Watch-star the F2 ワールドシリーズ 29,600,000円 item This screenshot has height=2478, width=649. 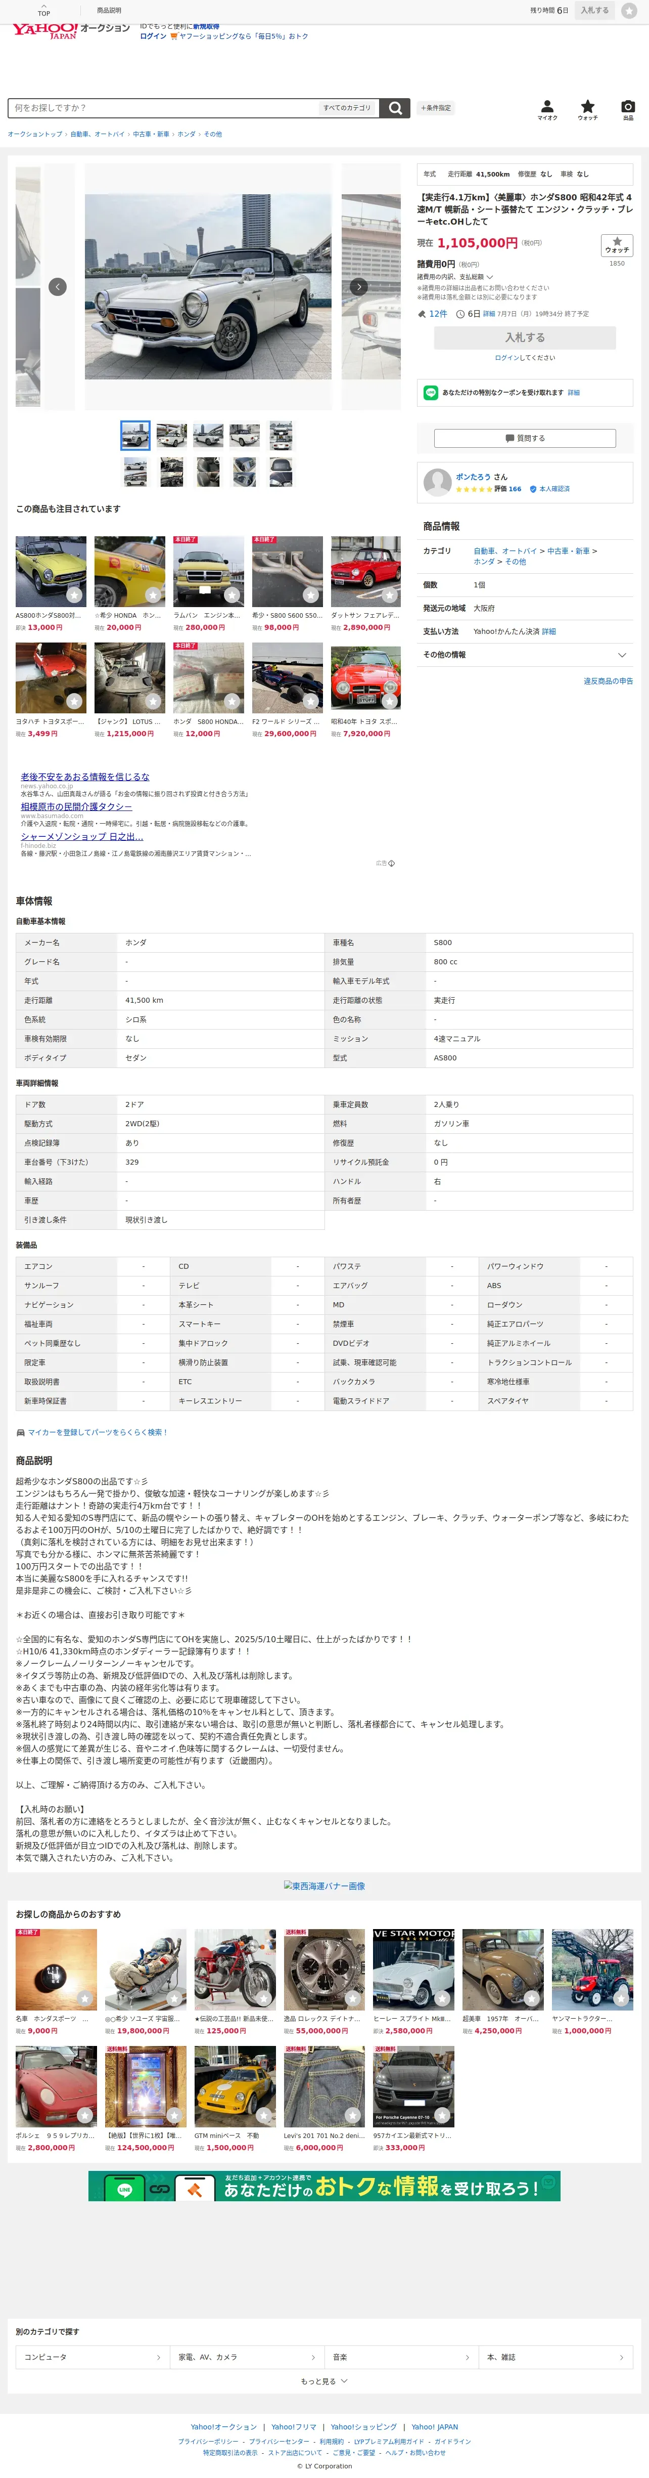tap(310, 701)
